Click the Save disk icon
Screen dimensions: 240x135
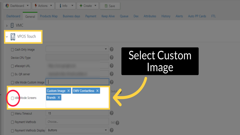point(106,6)
